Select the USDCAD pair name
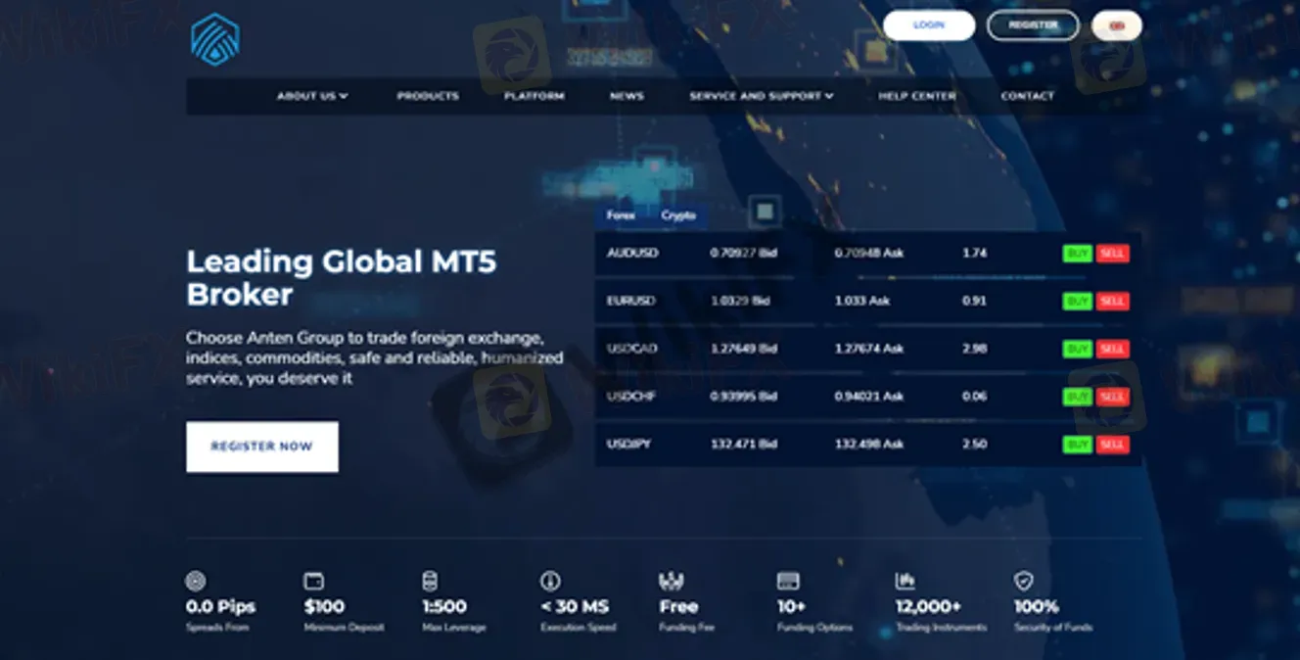 (632, 349)
